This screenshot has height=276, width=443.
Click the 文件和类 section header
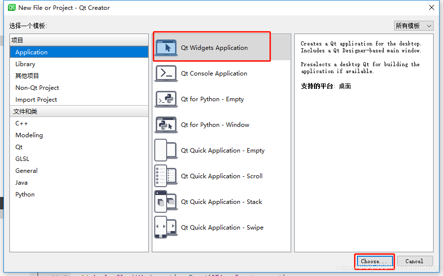point(79,112)
